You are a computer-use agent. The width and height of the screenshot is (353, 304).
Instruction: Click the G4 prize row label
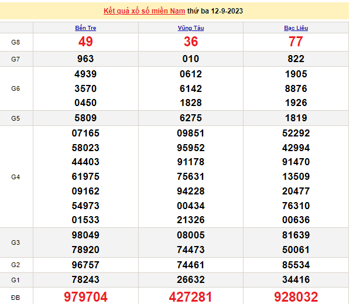coord(15,176)
